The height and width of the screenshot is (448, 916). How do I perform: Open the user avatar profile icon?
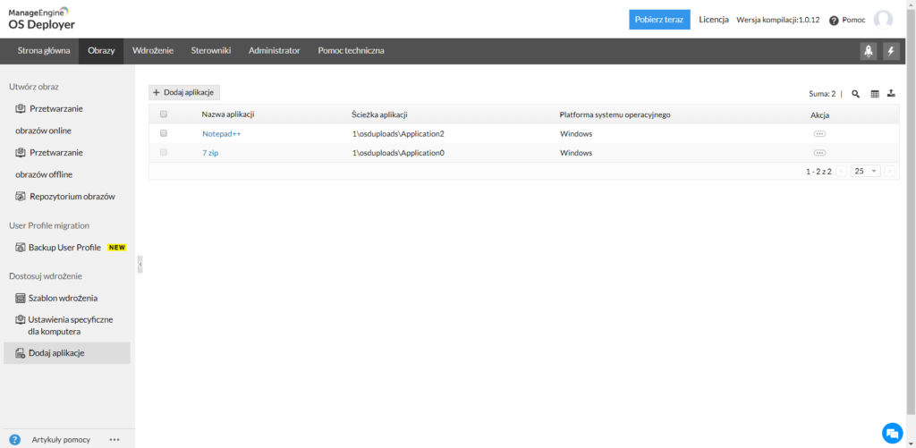[883, 20]
